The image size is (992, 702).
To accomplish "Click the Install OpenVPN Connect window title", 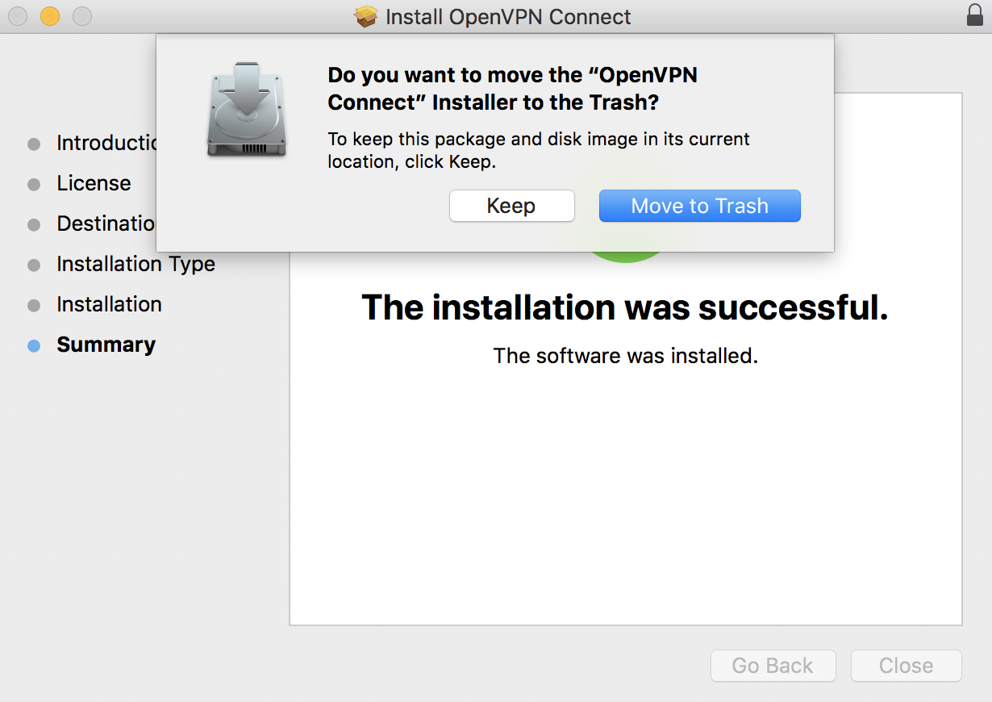I will pos(508,16).
